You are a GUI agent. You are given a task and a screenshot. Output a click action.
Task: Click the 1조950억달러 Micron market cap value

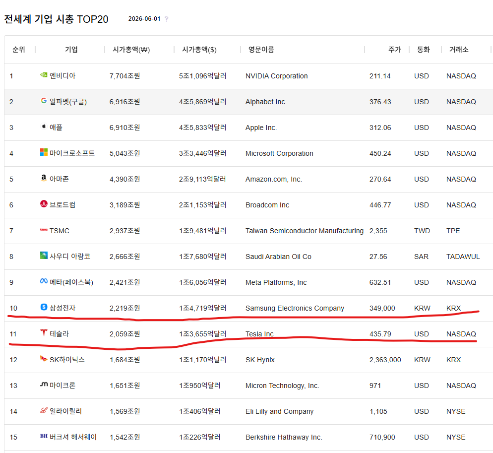(200, 386)
